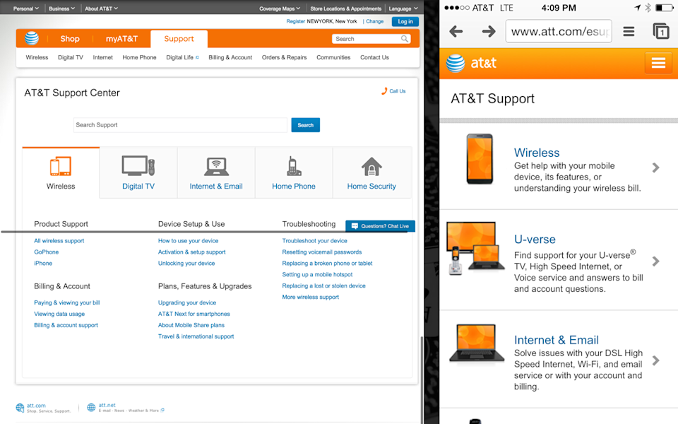Click the magnifier icon in top Search box
Image resolution: width=678 pixels, height=424 pixels.
pyautogui.click(x=404, y=39)
